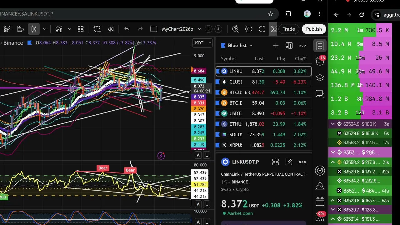Open the chats panel icon
Screen dimensions: 400x225
point(320,94)
